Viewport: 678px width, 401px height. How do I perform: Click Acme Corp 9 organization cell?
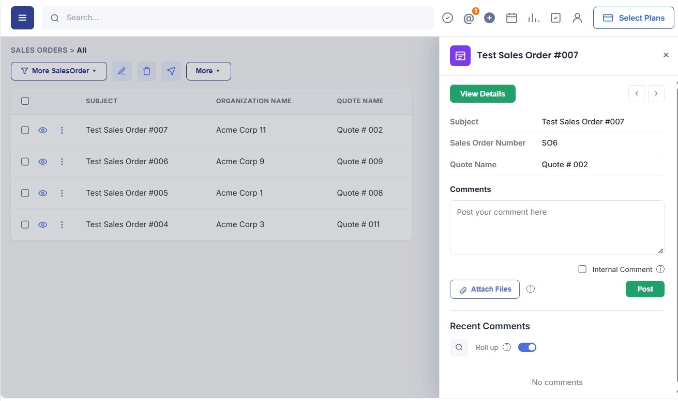coord(240,162)
